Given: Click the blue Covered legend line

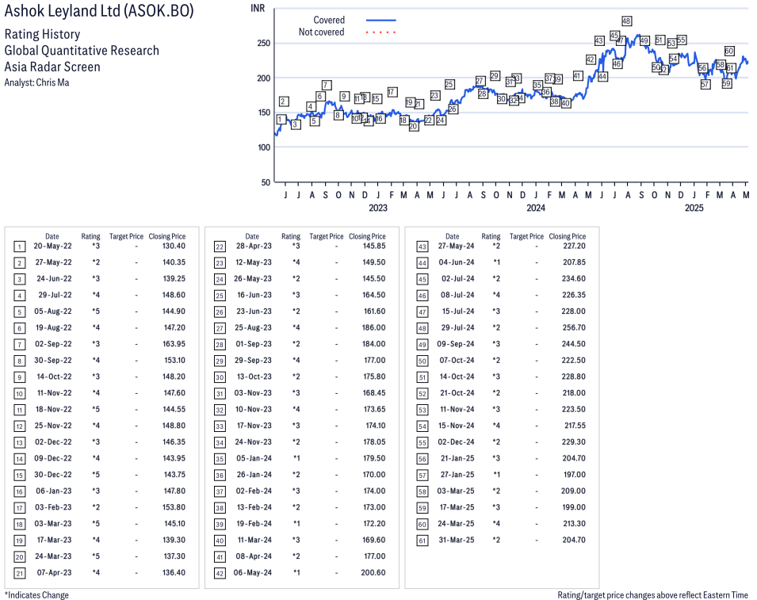Looking at the screenshot, I should 381,21.
